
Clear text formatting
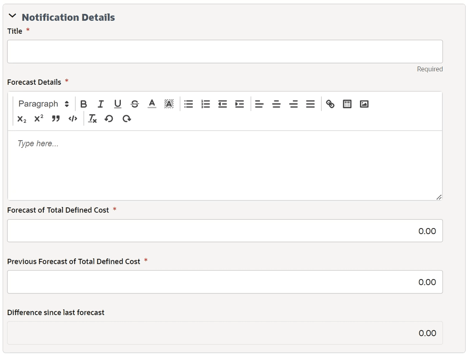click(x=92, y=119)
